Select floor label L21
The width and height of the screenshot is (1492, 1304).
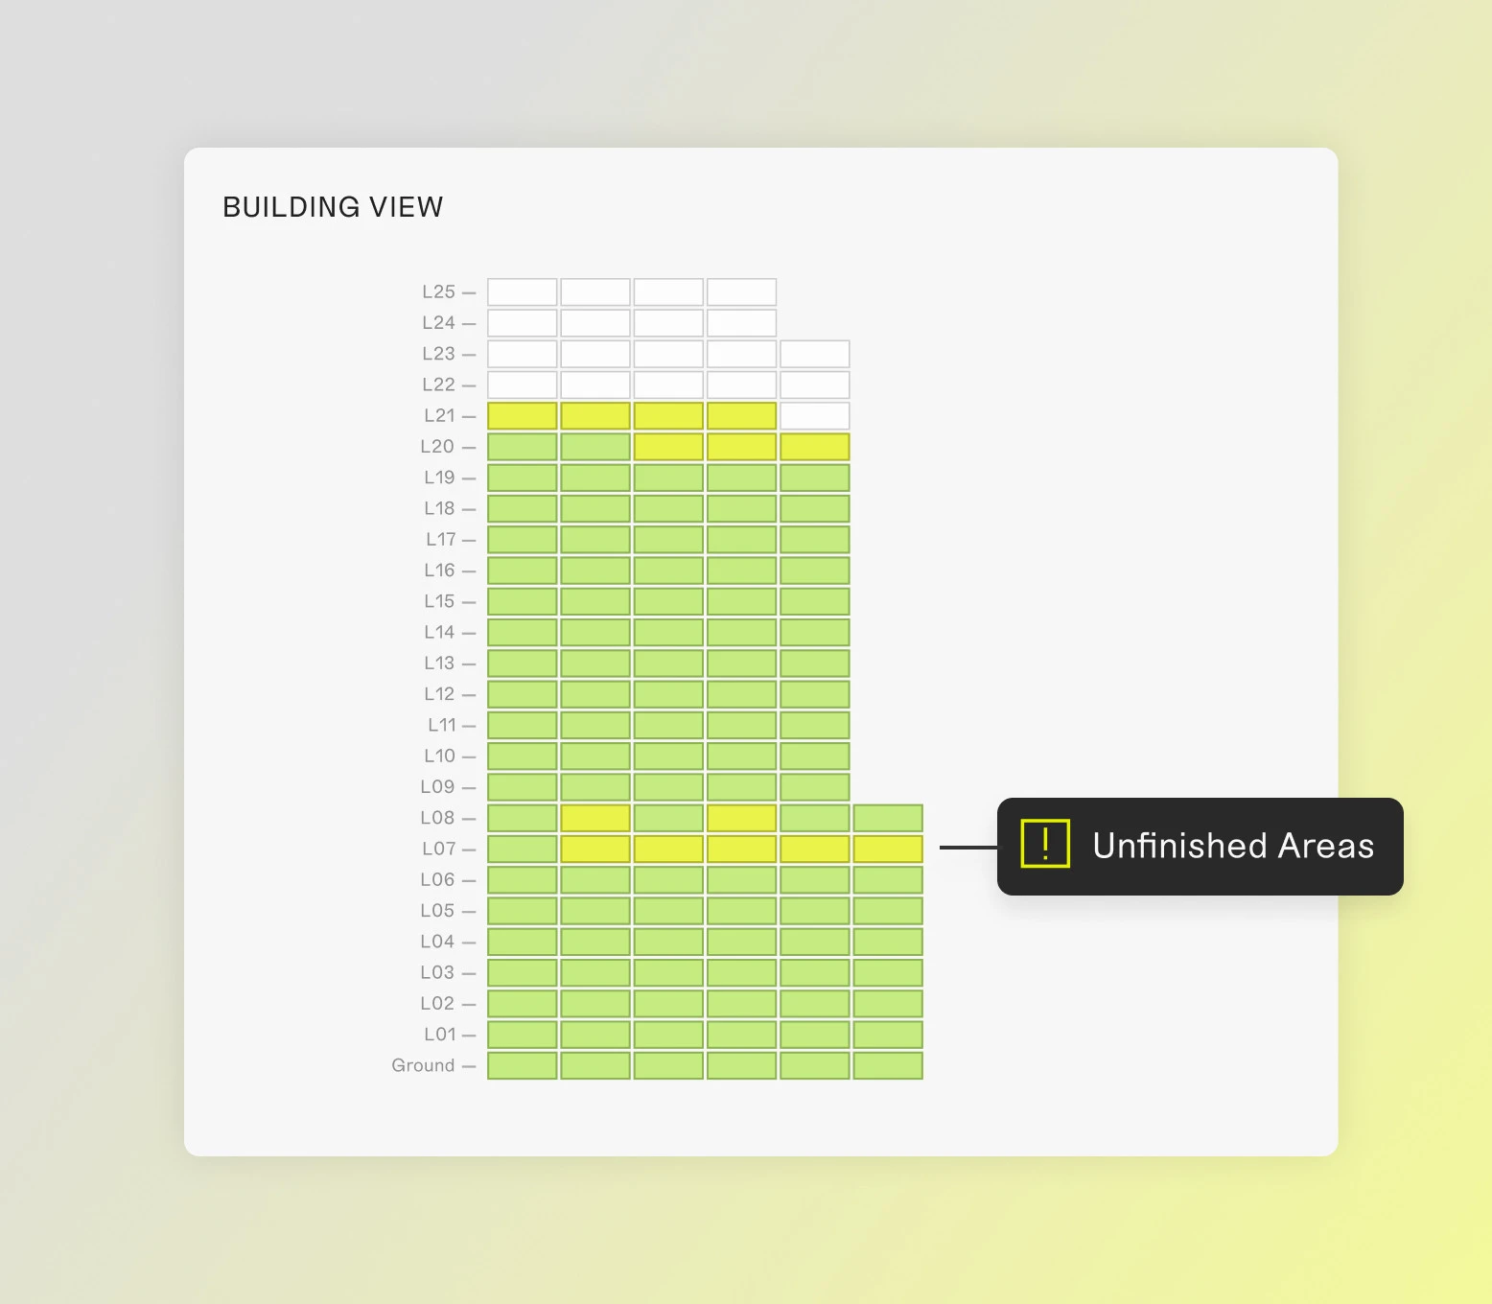coord(440,415)
